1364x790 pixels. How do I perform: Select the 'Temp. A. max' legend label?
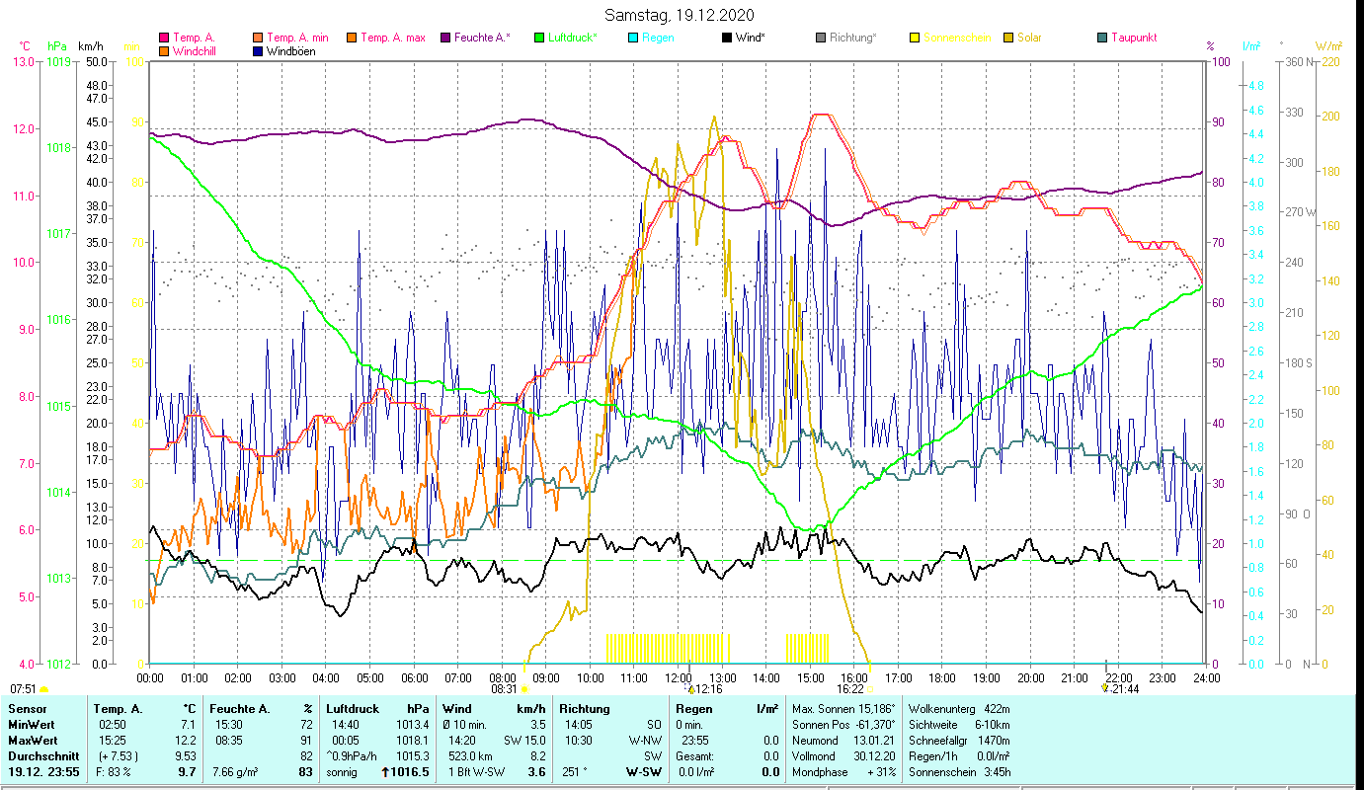tap(393, 39)
